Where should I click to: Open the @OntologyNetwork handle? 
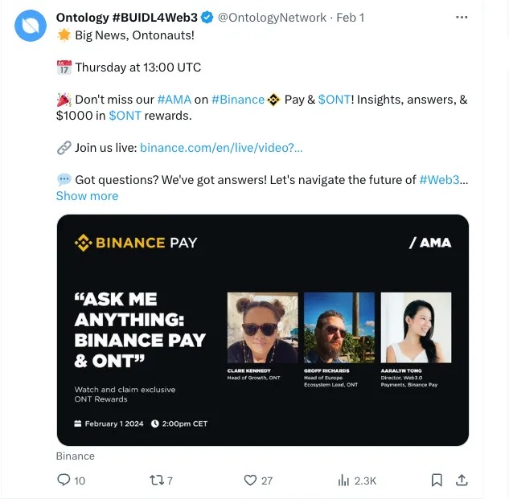coord(272,17)
